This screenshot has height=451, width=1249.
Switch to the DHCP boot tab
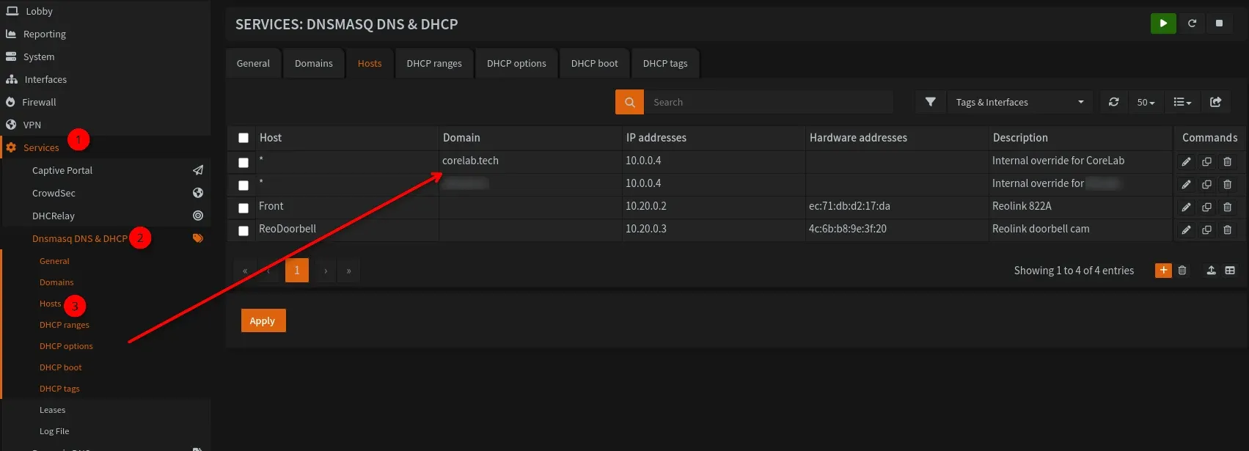pyautogui.click(x=594, y=63)
